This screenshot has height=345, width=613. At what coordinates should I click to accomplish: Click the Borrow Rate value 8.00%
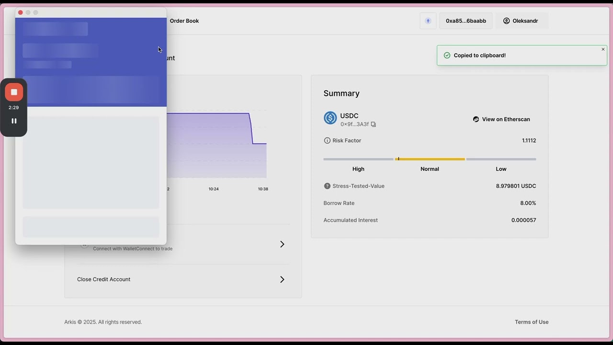click(x=528, y=203)
